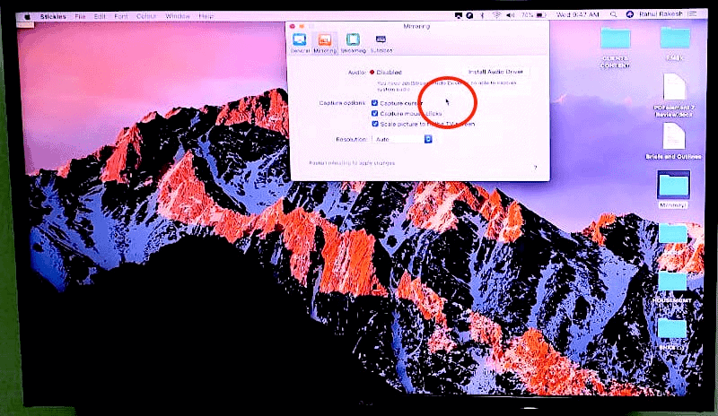Close the Mirroring preferences window
Image resolution: width=718 pixels, height=416 pixels.
pyautogui.click(x=293, y=26)
